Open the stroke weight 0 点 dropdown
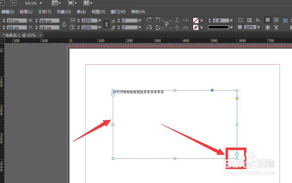 pyautogui.click(x=231, y=20)
